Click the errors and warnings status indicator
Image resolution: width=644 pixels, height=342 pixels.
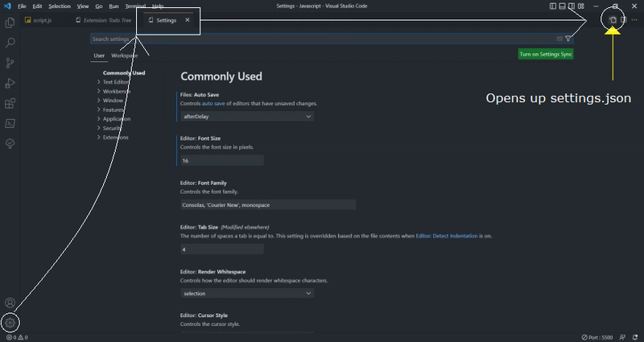pyautogui.click(x=17, y=337)
